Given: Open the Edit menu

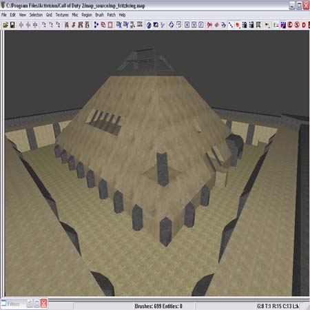Looking at the screenshot, I should tap(12, 15).
